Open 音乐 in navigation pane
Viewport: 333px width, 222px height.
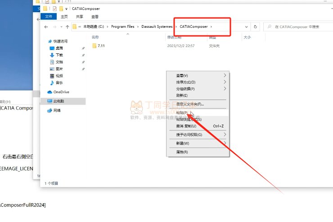(57, 83)
